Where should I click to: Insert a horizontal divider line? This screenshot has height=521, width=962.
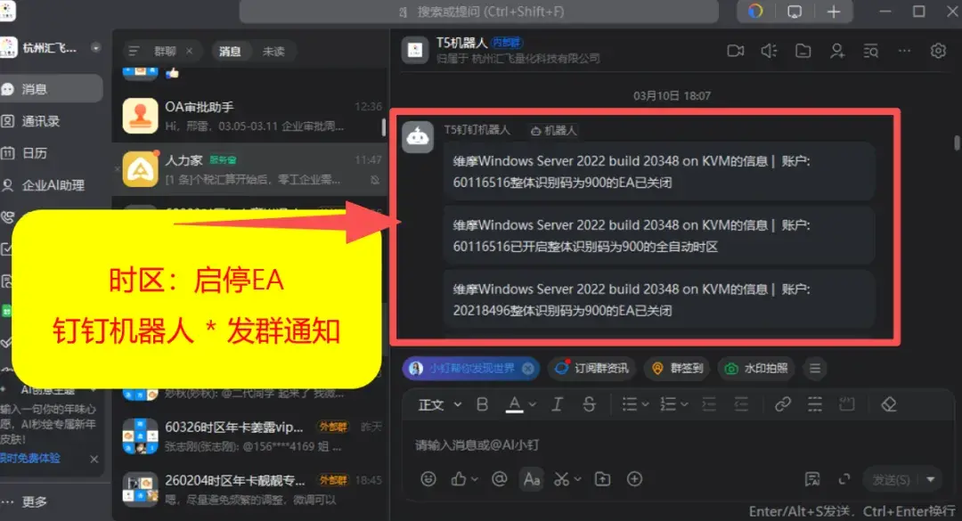[x=815, y=404]
